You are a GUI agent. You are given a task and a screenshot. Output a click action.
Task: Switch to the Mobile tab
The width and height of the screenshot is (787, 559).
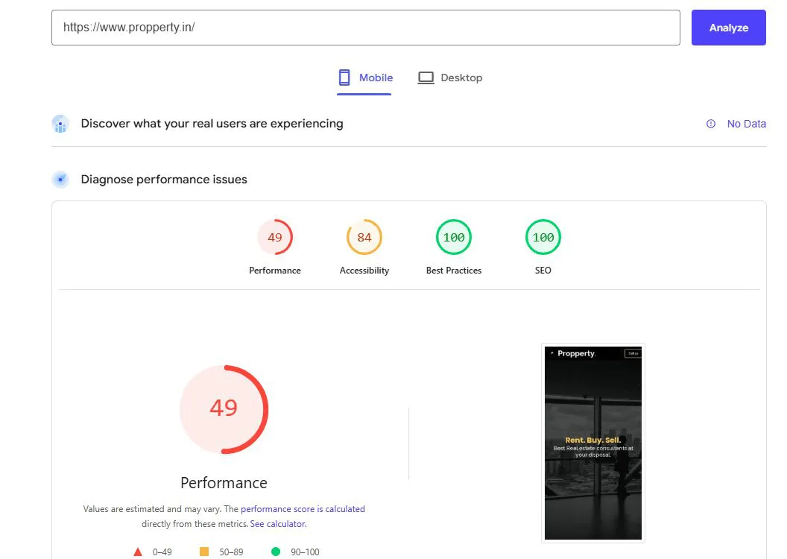pyautogui.click(x=364, y=78)
